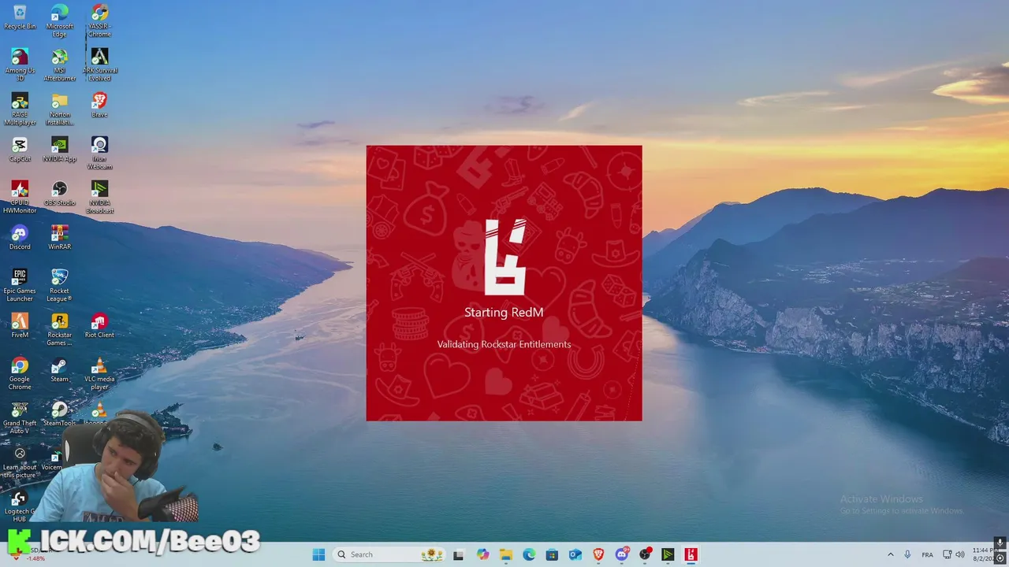Open the Windows Start menu
The height and width of the screenshot is (567, 1009).
[318, 554]
